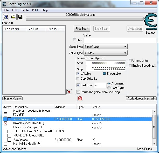Viewport: 159px width, 153px height.
Task: Click the address table scroll up arrow
Action: [154, 112]
